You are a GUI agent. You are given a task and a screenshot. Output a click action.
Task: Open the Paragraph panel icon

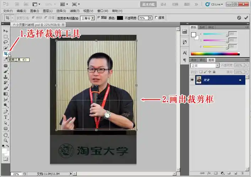tap(185, 60)
